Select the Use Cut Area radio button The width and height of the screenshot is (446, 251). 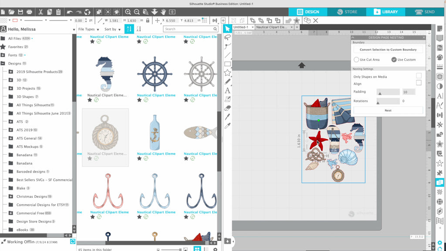click(x=357, y=60)
